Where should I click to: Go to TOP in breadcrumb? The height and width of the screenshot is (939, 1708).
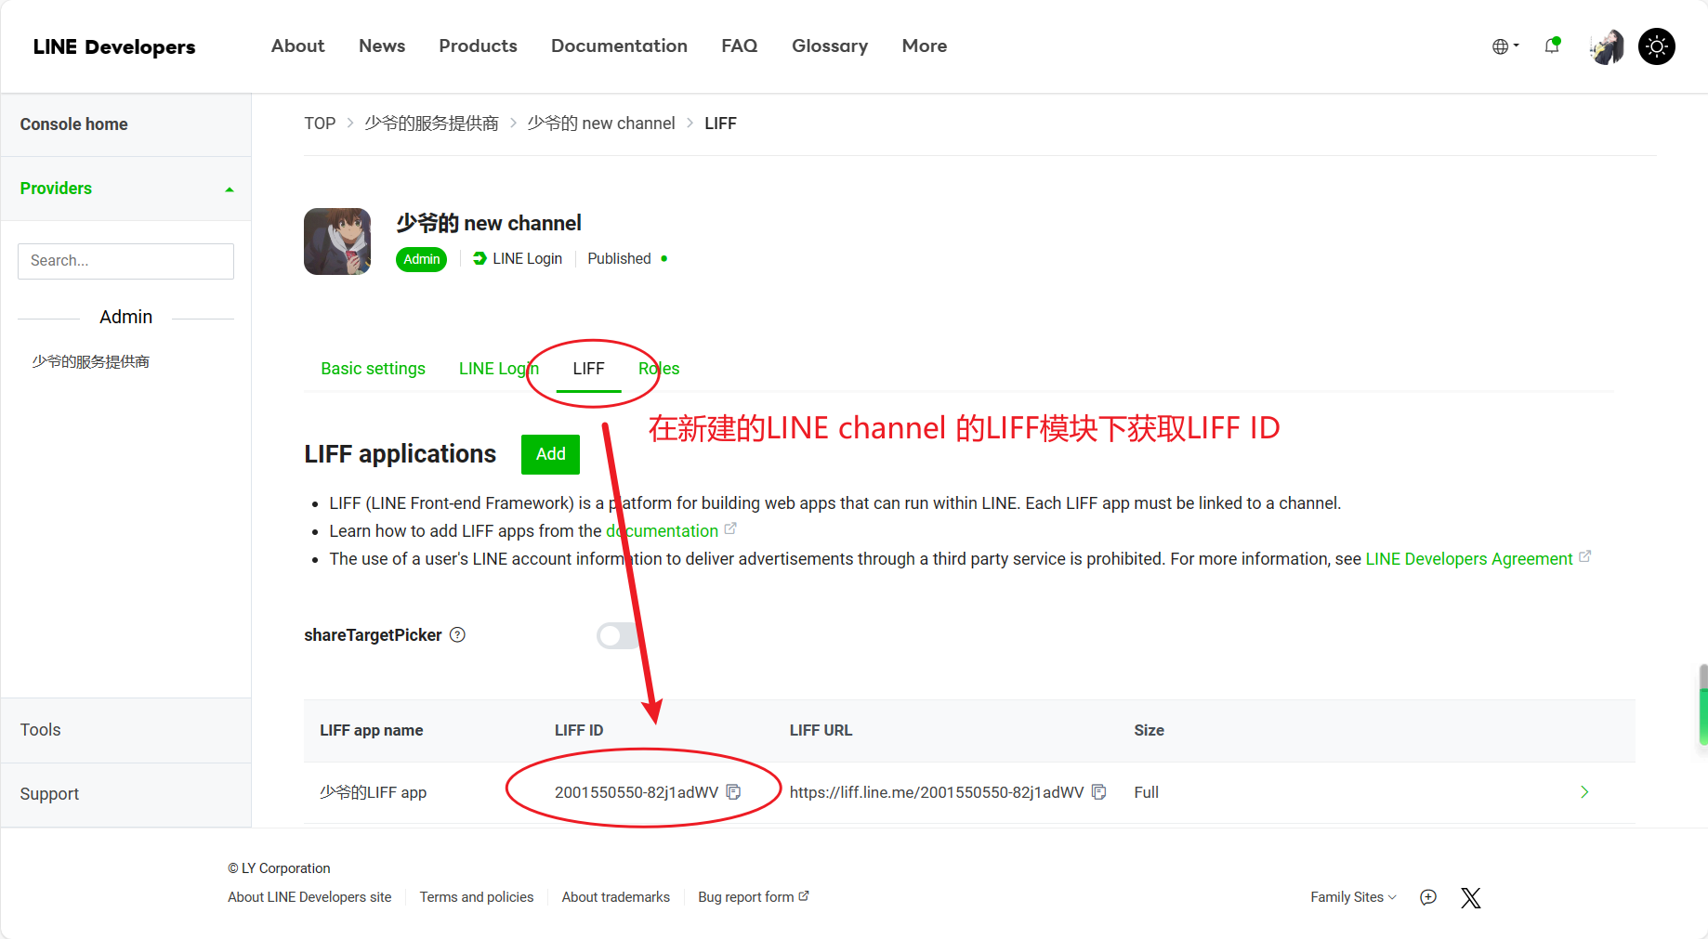pyautogui.click(x=320, y=124)
